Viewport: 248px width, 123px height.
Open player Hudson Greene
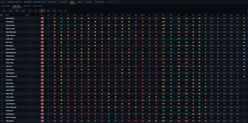pyautogui.click(x=10, y=25)
